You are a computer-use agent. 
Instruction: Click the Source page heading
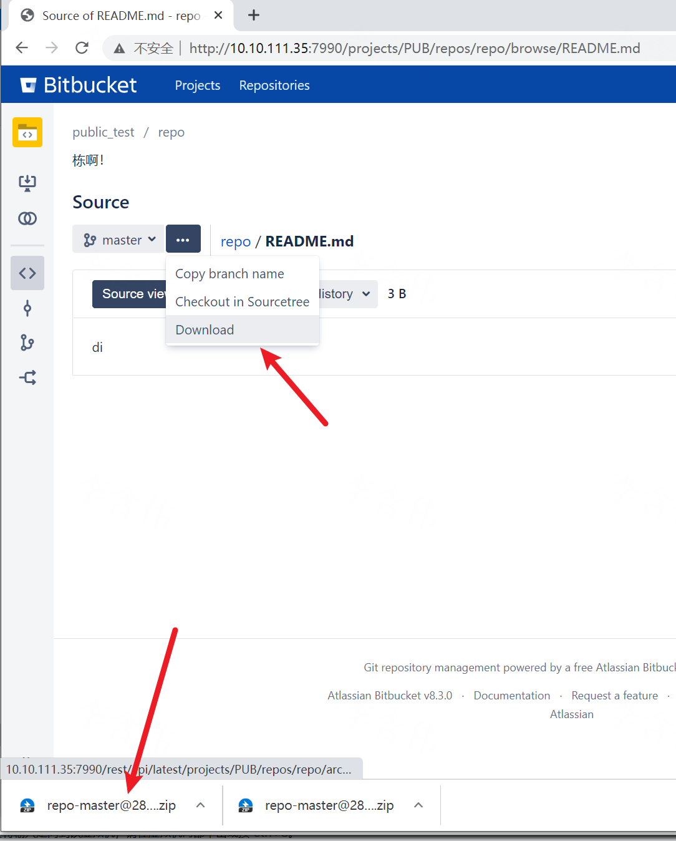[101, 202]
